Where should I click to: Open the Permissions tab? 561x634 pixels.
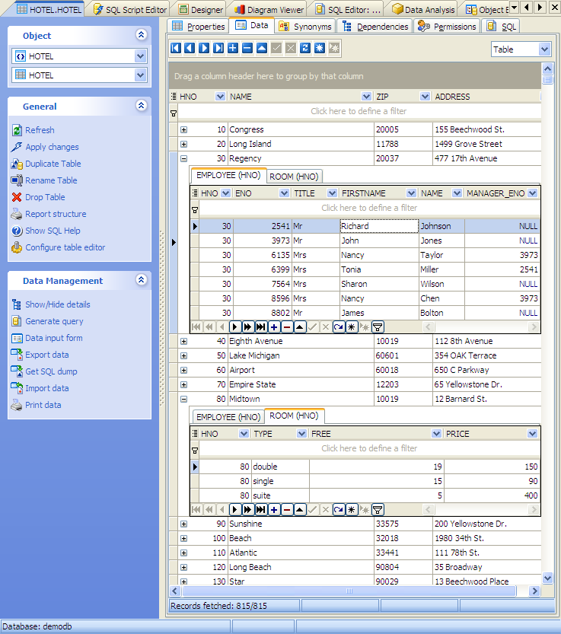447,27
